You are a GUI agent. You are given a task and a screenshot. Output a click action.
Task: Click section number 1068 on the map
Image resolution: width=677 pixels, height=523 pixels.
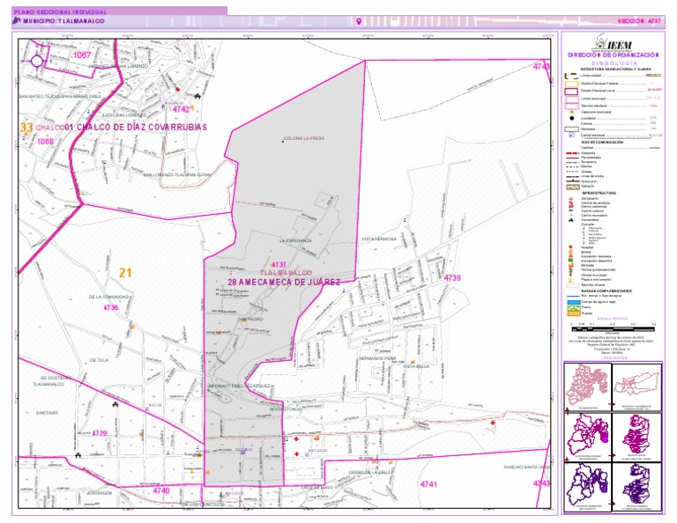pyautogui.click(x=45, y=142)
